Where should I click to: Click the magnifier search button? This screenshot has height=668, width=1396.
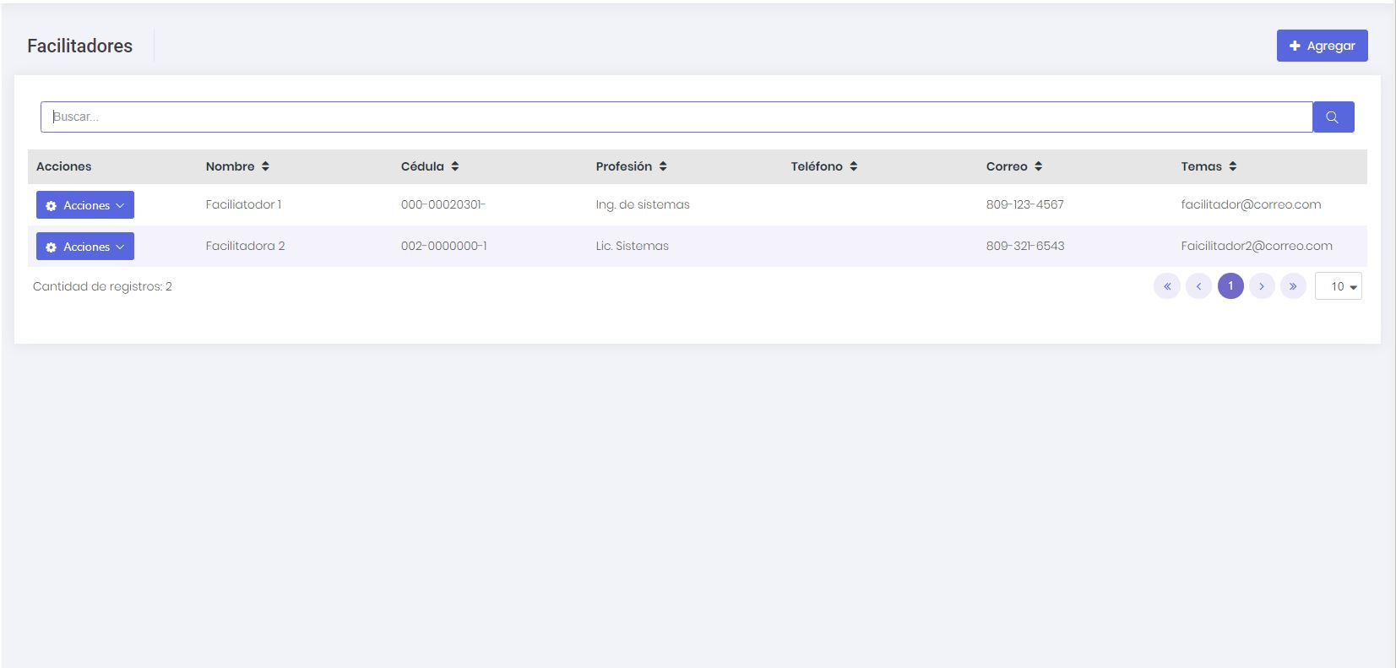click(x=1333, y=117)
